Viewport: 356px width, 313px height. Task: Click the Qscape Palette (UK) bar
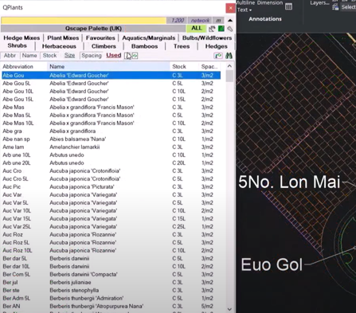(93, 29)
